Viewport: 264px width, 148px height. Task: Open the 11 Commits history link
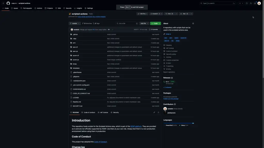pyautogui.click(x=153, y=30)
